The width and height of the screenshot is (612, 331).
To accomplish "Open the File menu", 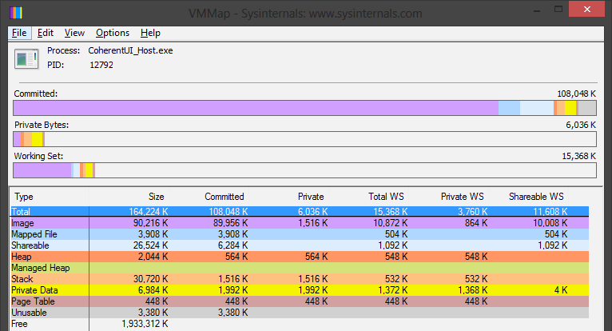I will (19, 33).
